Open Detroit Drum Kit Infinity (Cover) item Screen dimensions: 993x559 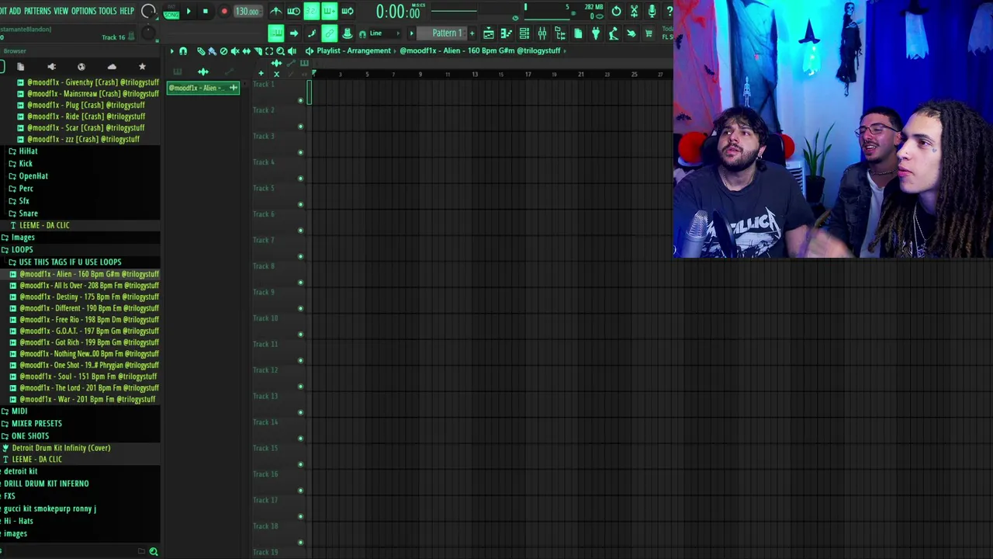click(x=61, y=448)
